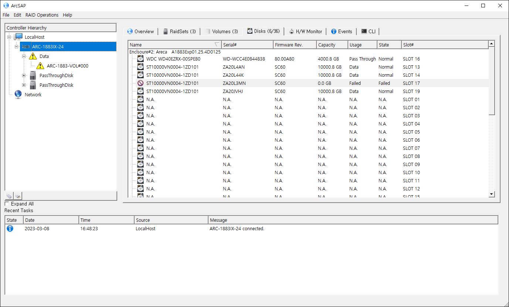Click the disk list scrollbar down arrow
The image size is (509, 307).
[492, 194]
